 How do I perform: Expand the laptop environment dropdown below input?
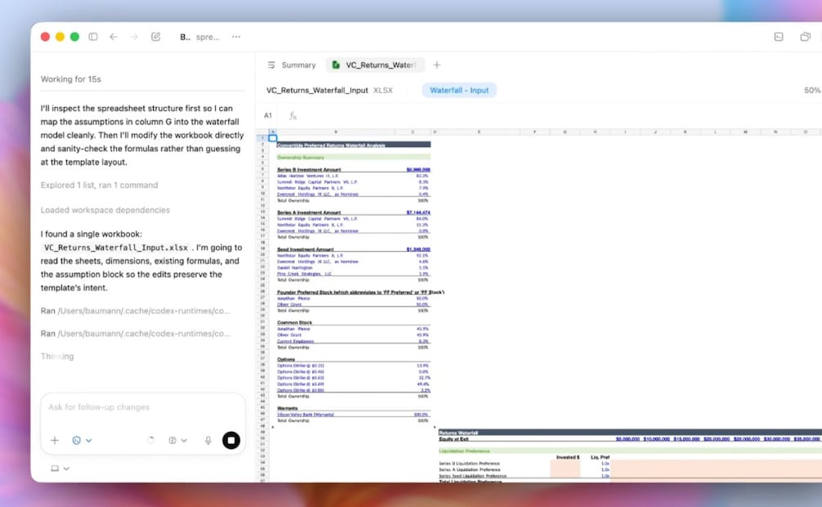tap(60, 469)
